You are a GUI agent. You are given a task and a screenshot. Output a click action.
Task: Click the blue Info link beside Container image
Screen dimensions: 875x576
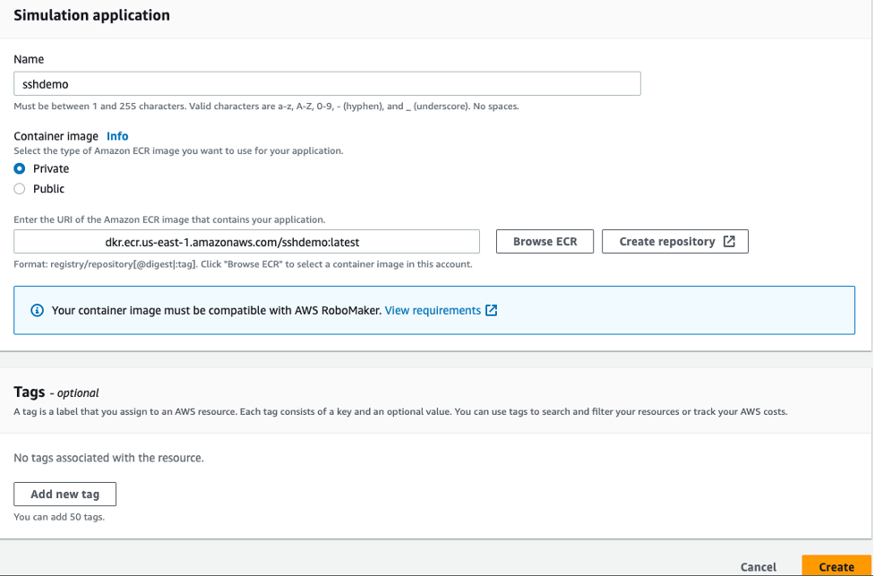click(x=117, y=136)
